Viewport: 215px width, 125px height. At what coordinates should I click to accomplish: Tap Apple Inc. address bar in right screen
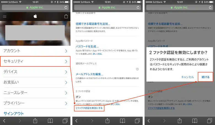pos(180,7)
